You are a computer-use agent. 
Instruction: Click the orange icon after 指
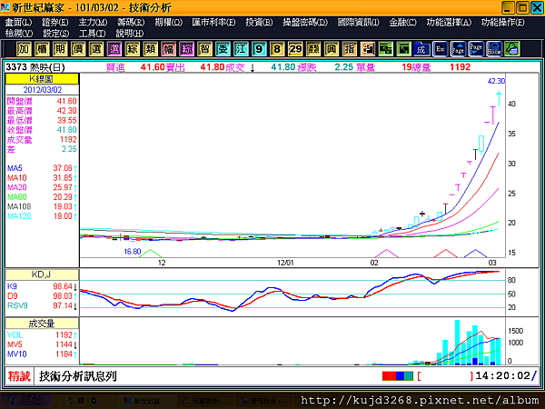[x=367, y=49]
